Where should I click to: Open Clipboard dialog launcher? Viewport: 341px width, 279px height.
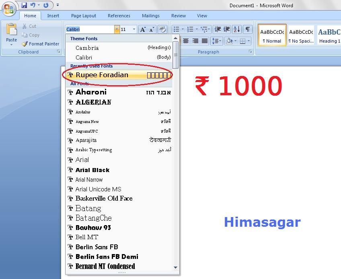point(58,51)
